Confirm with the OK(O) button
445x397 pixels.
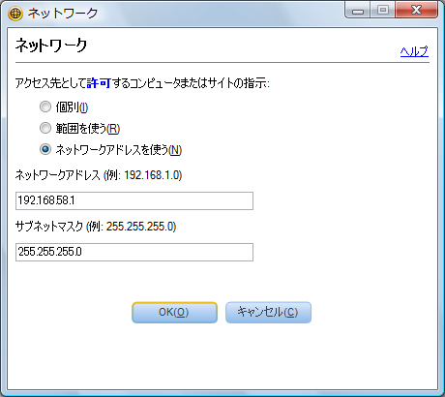coord(174,313)
